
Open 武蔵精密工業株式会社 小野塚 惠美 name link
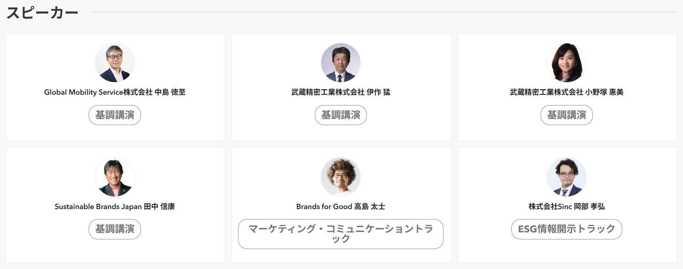pyautogui.click(x=567, y=92)
